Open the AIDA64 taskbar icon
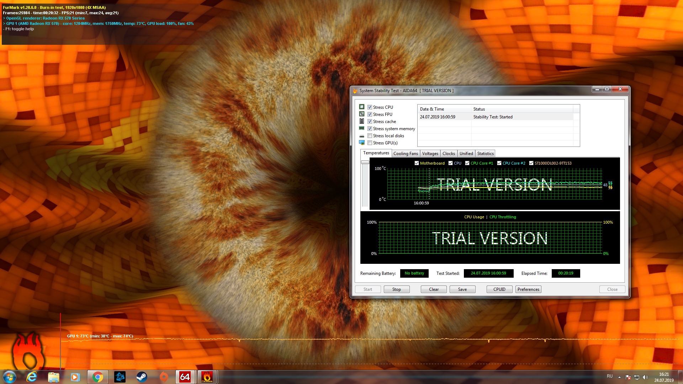Screen dimensions: 683x384 [185, 377]
